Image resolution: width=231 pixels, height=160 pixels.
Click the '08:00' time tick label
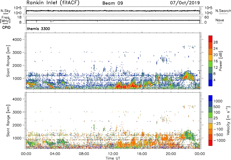[x=84, y=154]
